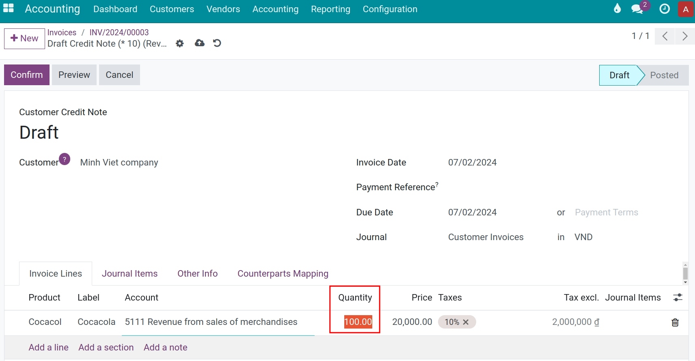This screenshot has height=361, width=695.
Task: Open the gear actions menu icon
Action: [180, 43]
